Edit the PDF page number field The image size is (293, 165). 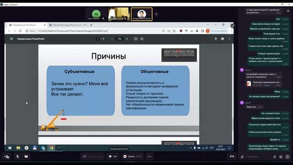pos(98,38)
